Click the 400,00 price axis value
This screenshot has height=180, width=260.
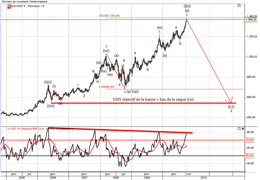[251, 118]
